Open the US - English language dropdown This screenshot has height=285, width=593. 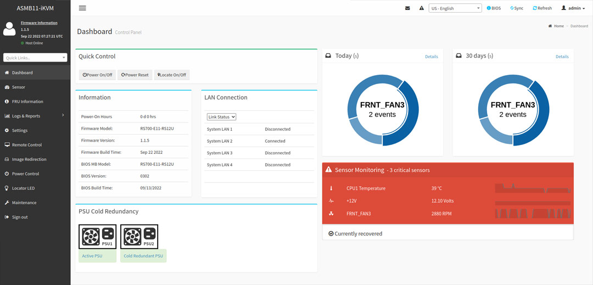(x=455, y=8)
